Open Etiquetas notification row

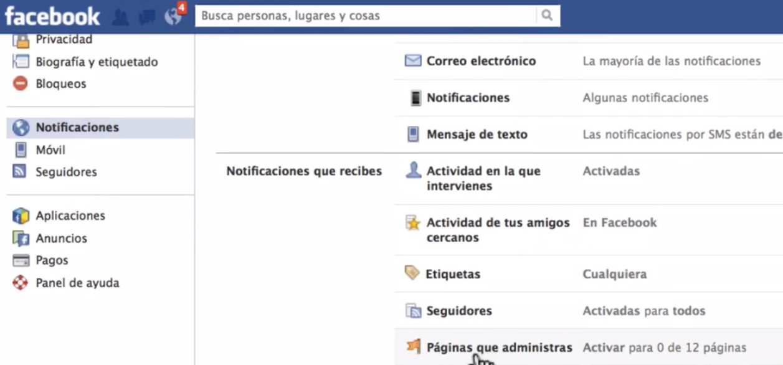(589, 274)
